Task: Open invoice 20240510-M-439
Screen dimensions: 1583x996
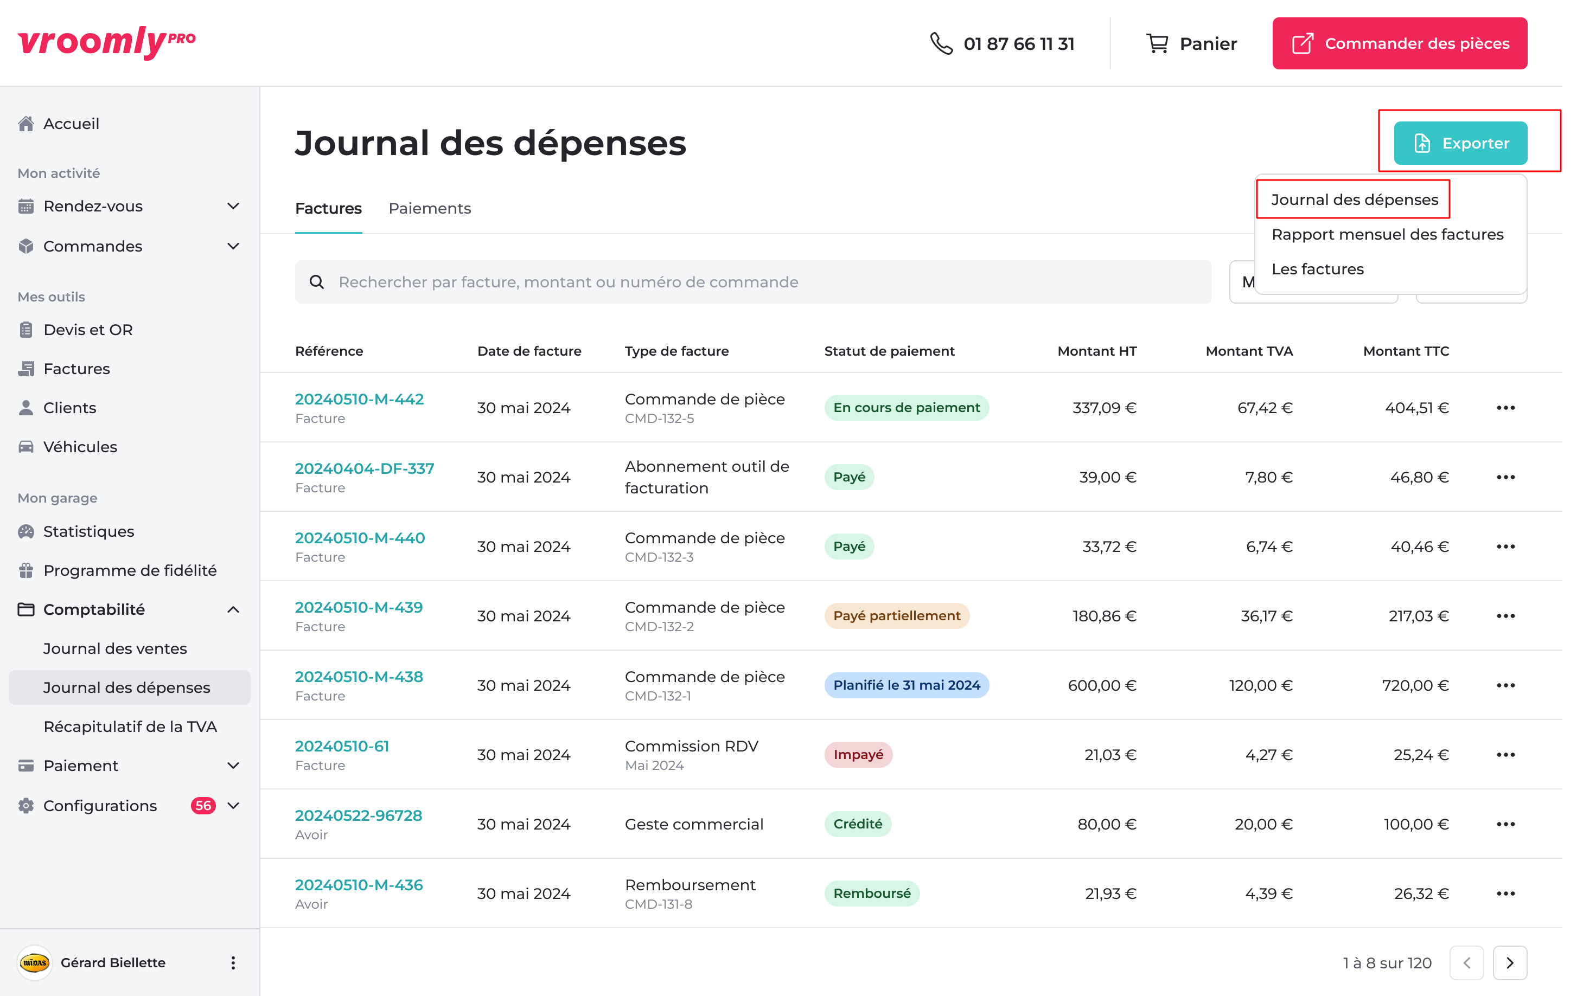Action: click(359, 607)
